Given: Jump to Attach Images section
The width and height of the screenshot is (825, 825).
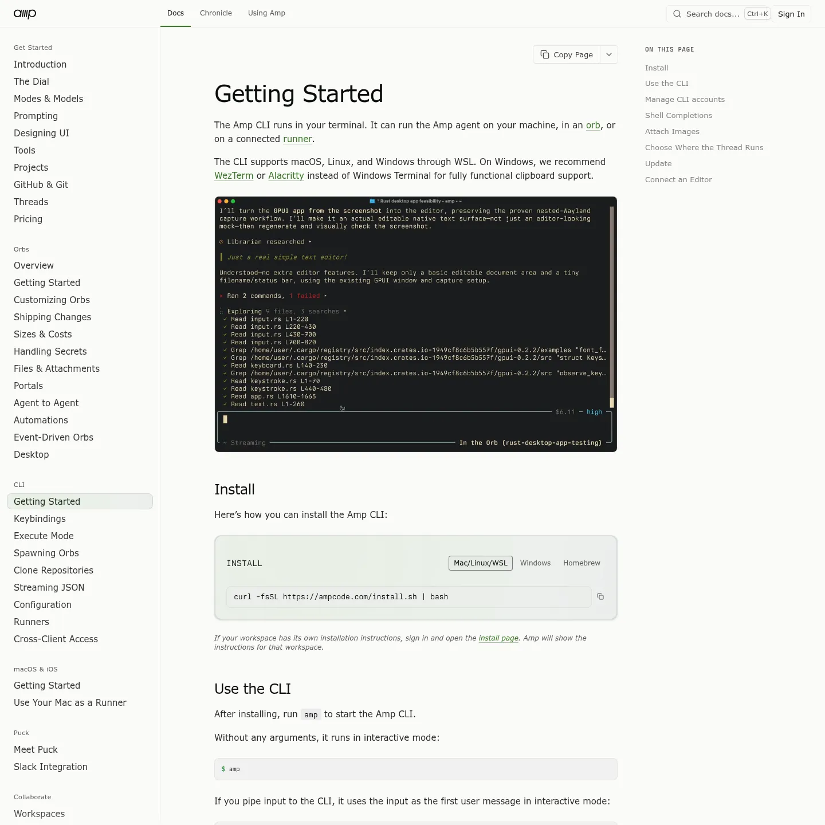Looking at the screenshot, I should point(672,131).
